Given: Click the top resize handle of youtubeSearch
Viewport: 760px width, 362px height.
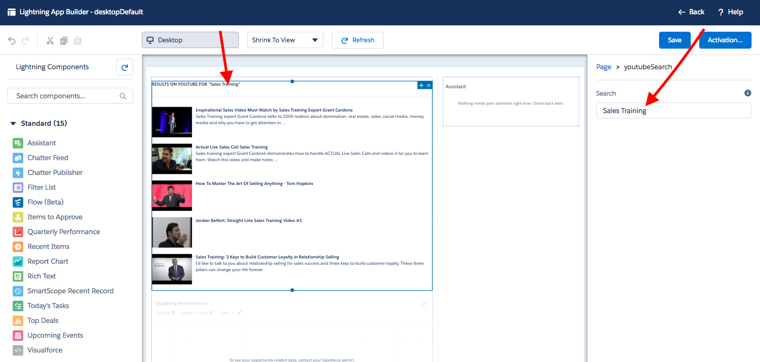Looking at the screenshot, I should [x=292, y=81].
